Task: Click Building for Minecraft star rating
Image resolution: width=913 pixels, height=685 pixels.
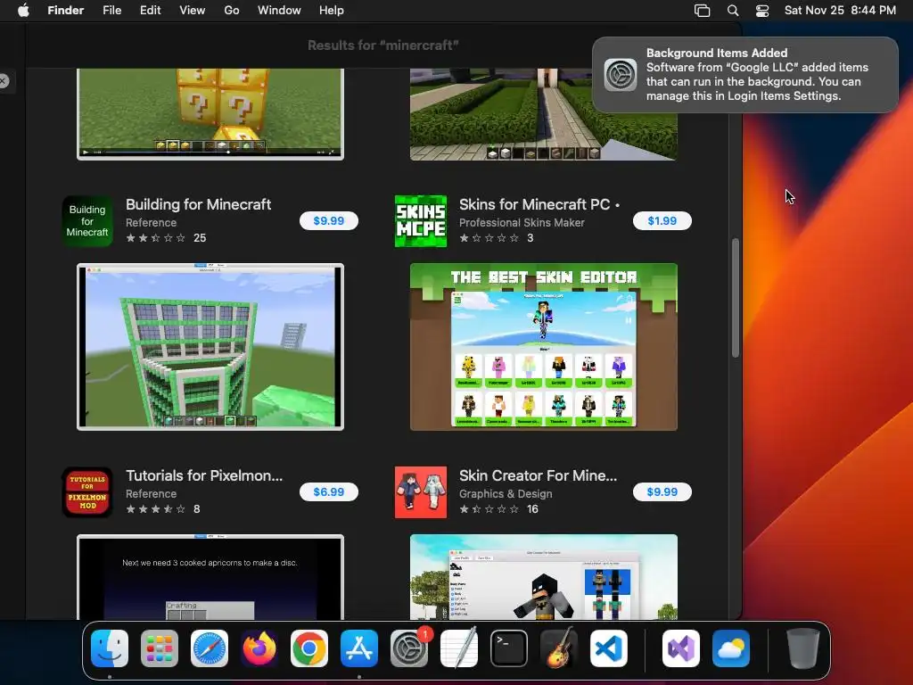Action: coord(155,237)
